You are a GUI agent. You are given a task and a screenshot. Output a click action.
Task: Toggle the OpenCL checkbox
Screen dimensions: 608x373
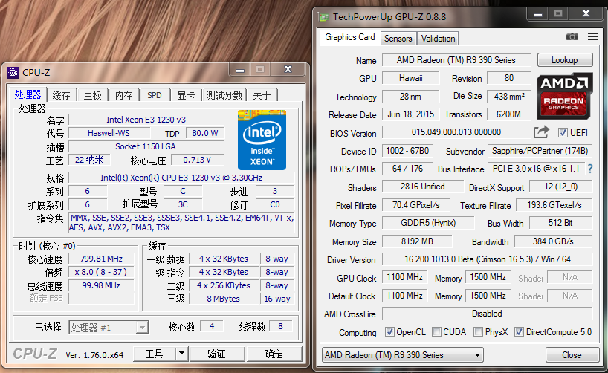389,332
